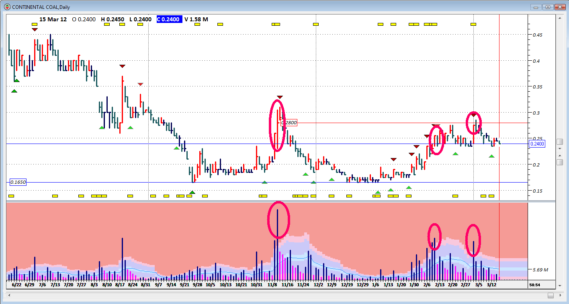Click the 0.45 price axis label
Screen dimensions: 569x304
[x=538, y=35]
